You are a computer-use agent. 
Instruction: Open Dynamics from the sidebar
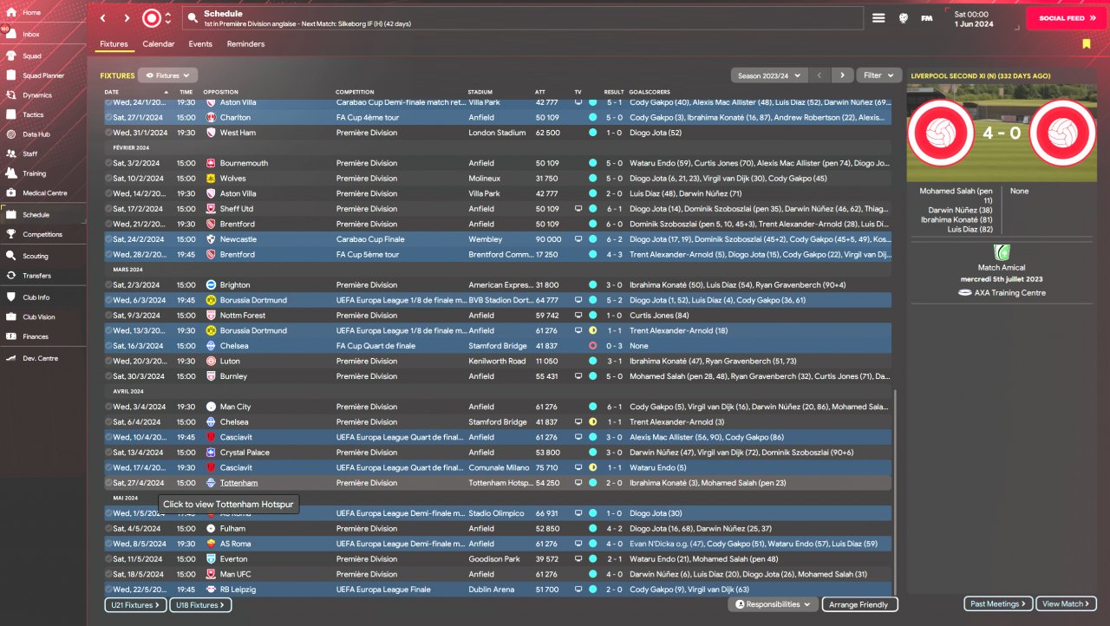point(37,95)
